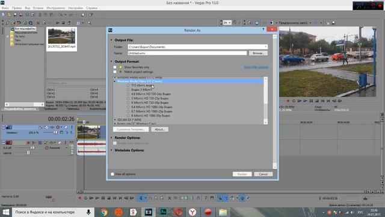Open preview on external monitor icon
The height and width of the screenshot is (217, 385).
[x=257, y=23]
